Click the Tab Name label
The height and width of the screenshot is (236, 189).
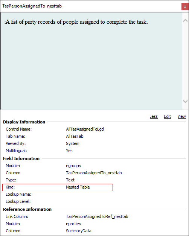tap(15, 136)
